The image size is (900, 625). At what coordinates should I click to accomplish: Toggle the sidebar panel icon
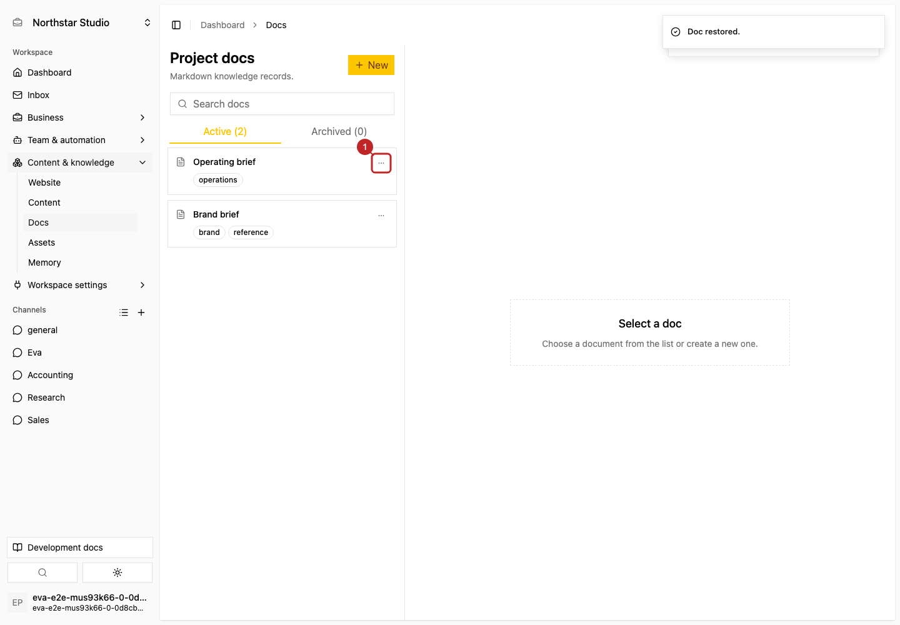[x=176, y=25]
